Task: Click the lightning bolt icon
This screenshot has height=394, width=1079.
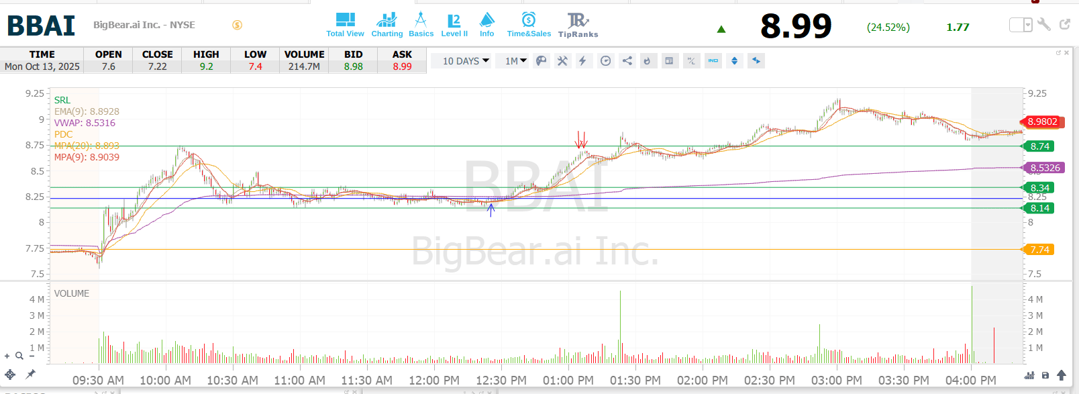Action: point(583,61)
